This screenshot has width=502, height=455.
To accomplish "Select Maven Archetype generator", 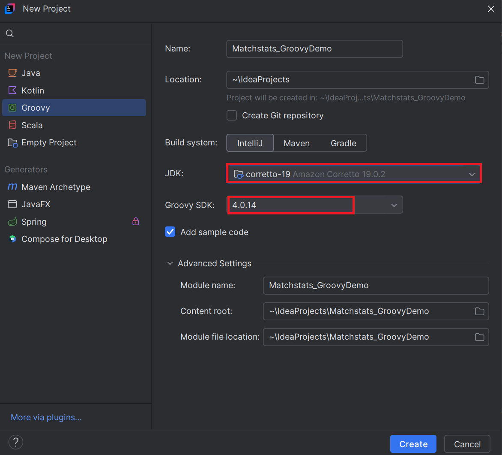I will pos(74,187).
